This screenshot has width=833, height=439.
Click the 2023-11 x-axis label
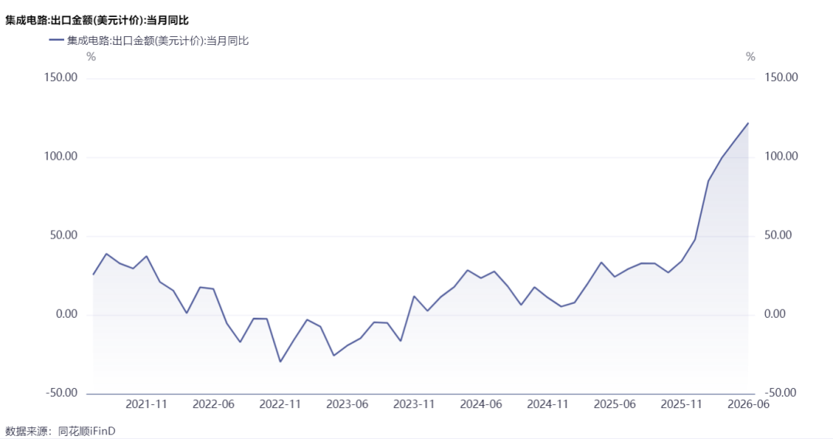[414, 404]
